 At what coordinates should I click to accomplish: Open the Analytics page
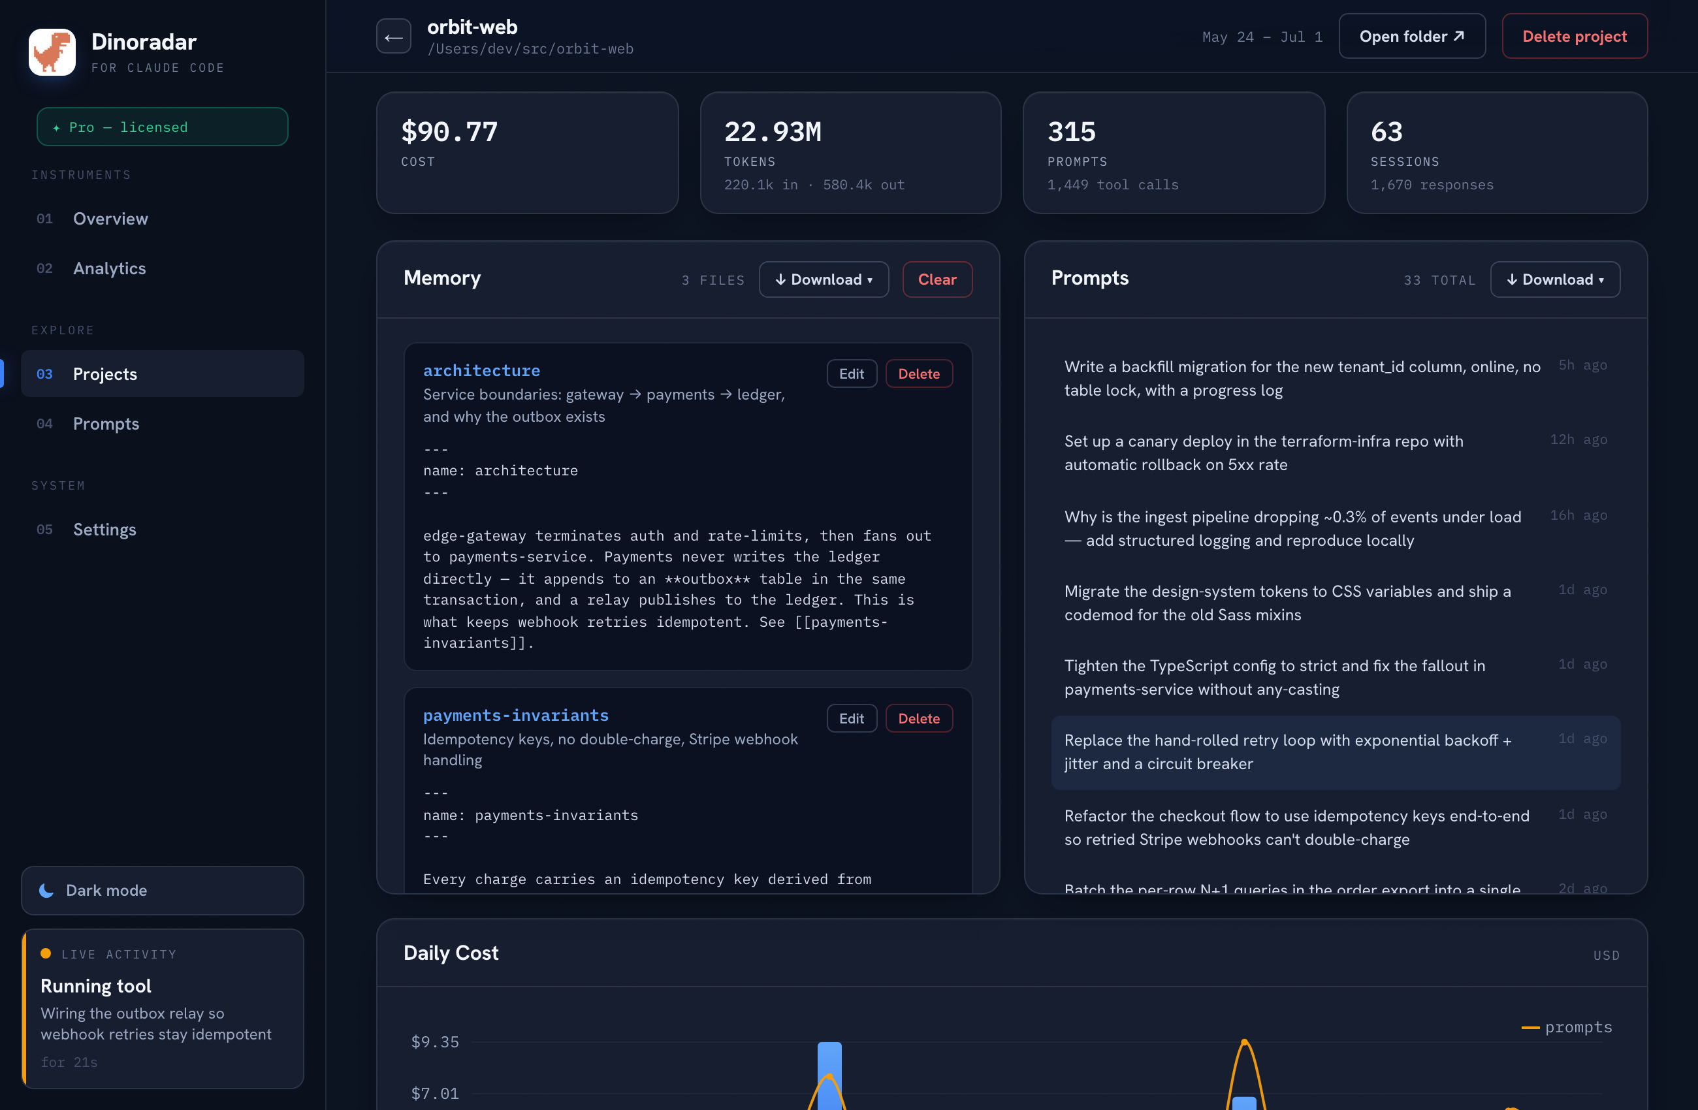coord(163,268)
